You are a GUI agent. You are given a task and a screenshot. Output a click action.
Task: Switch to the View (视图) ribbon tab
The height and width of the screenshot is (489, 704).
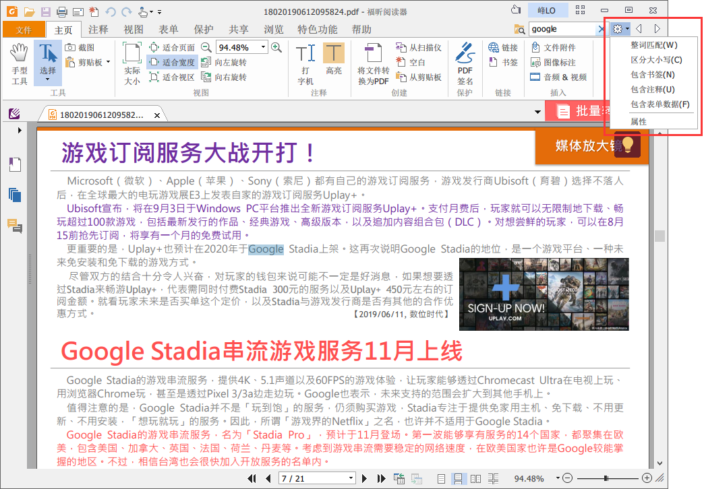pos(134,30)
